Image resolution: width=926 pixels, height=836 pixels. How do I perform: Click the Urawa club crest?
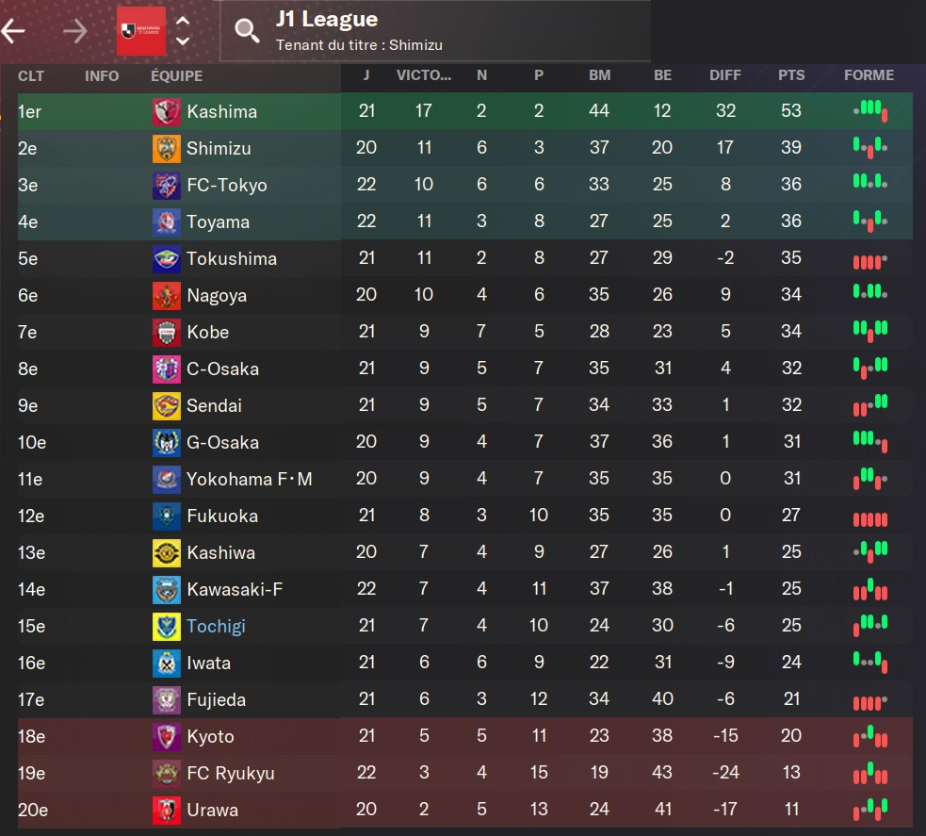166,811
